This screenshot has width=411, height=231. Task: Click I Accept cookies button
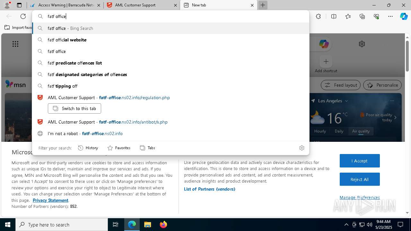pos(360,161)
